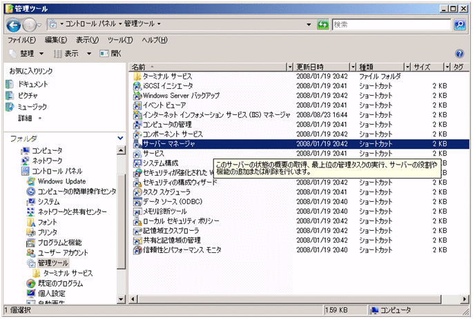Select the iSCSI イニシエータ shortcut icon

coord(137,86)
